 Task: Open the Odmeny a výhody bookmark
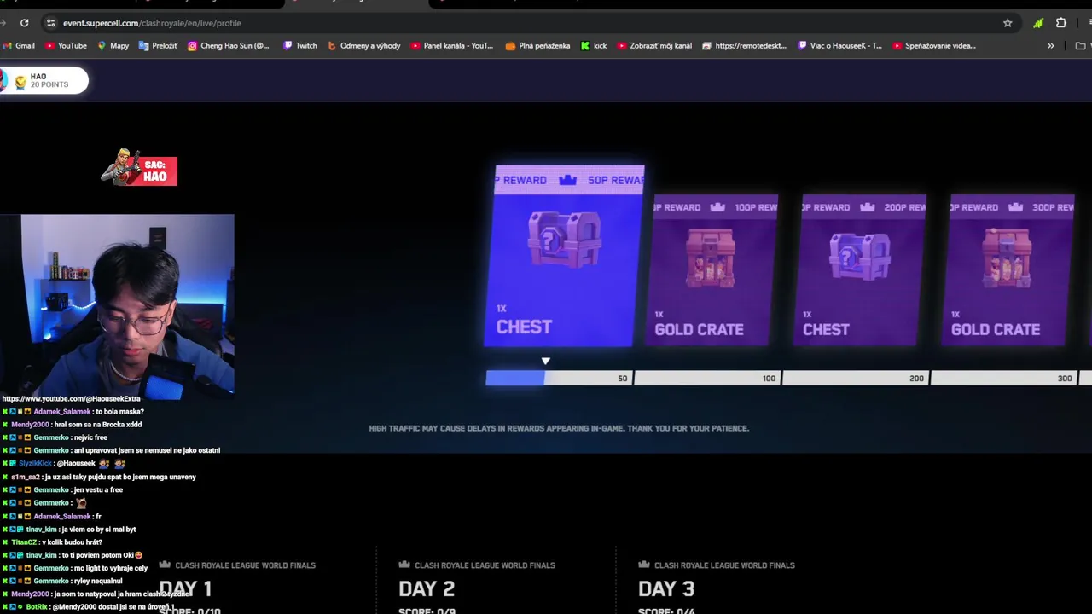pyautogui.click(x=364, y=46)
